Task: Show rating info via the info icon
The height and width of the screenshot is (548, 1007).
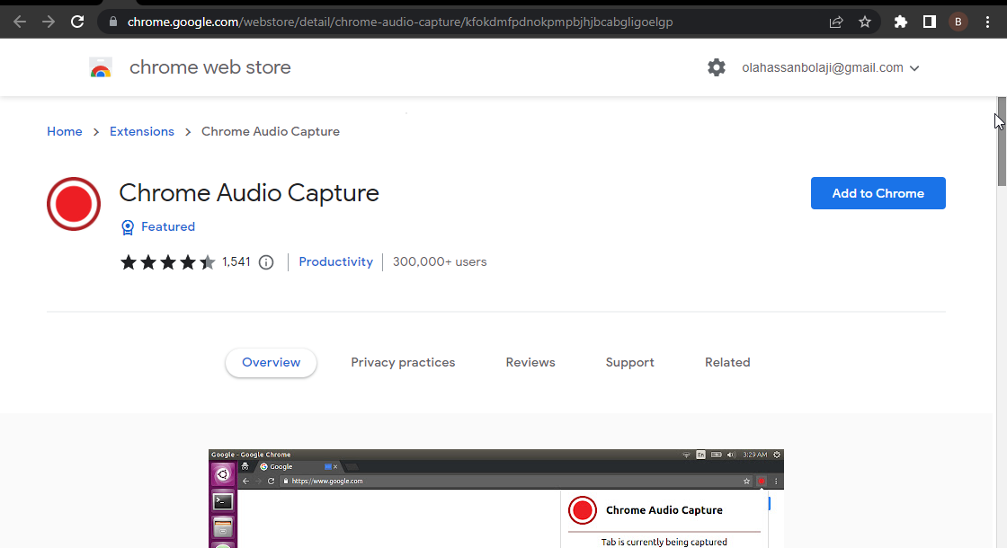Action: point(266,261)
